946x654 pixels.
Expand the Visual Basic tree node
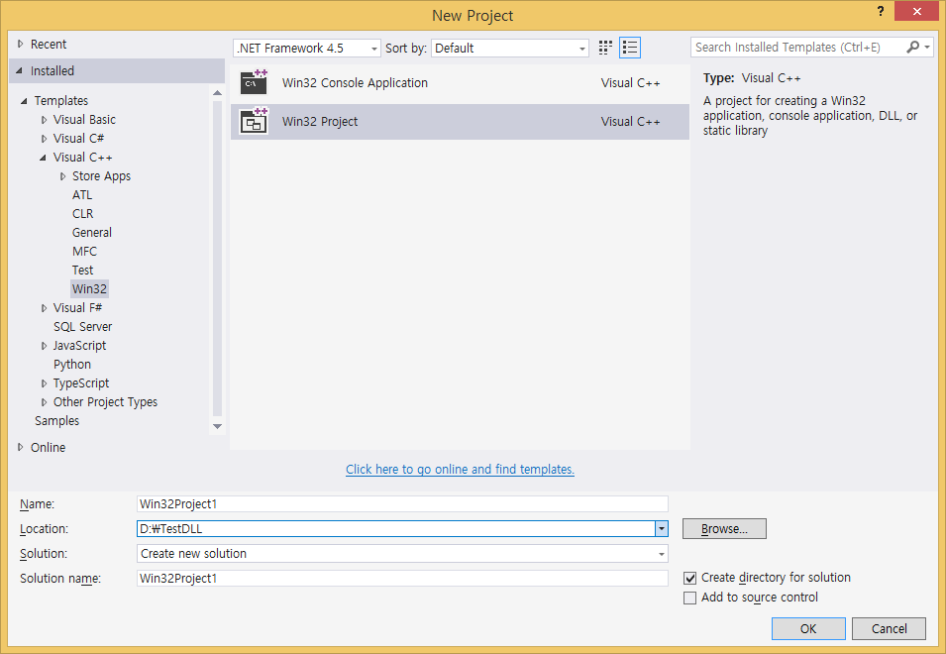(x=44, y=120)
